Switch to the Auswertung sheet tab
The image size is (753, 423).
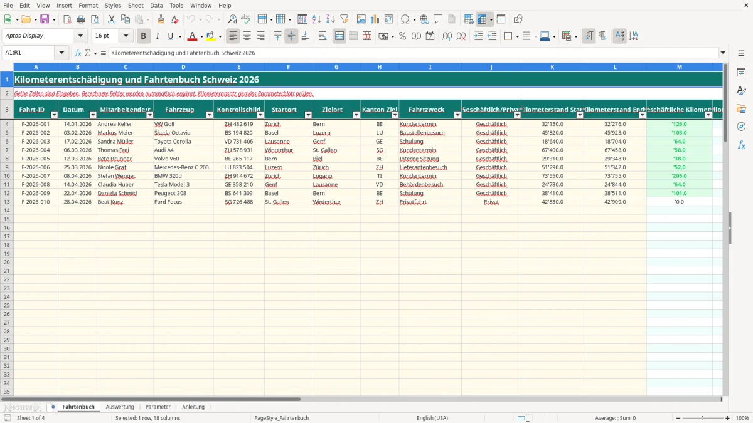coord(120,407)
